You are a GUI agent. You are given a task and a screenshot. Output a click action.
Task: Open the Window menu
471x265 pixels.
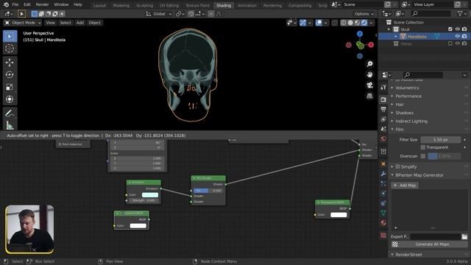tap(61, 4)
